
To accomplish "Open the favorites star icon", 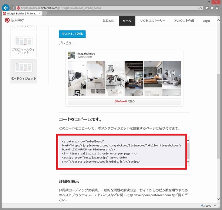I will click(212, 7).
